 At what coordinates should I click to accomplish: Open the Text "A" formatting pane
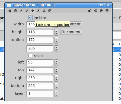38,11
